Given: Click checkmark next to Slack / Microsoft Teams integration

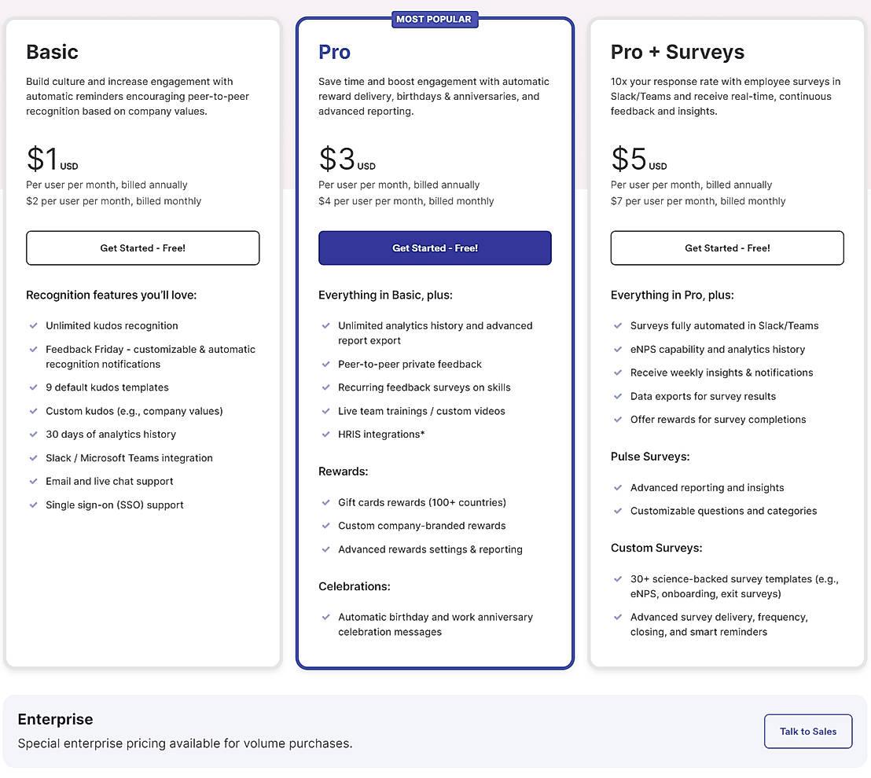Looking at the screenshot, I should click(x=33, y=457).
